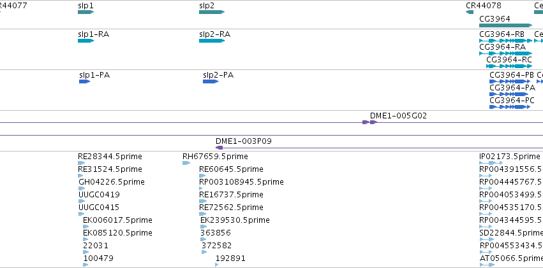543x268 pixels.
Task: Click the RP004391556 EST glyph
Action: pyautogui.click(x=486, y=176)
